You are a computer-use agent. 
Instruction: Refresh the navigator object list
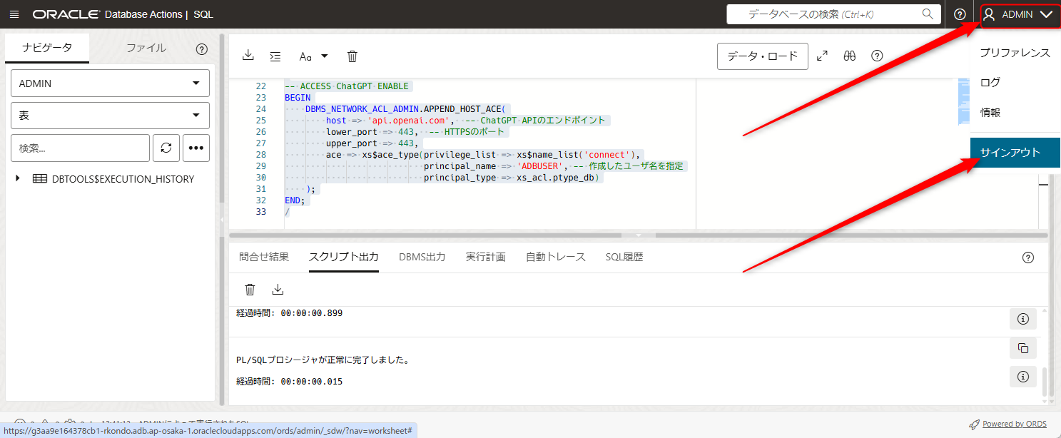click(x=166, y=148)
